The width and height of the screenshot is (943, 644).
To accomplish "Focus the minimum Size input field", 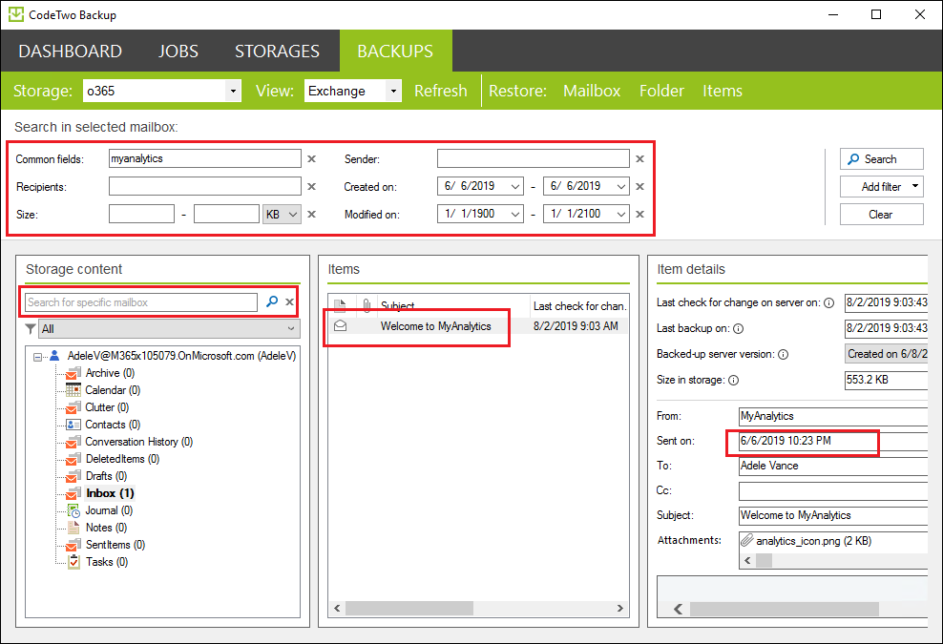I will [x=141, y=214].
